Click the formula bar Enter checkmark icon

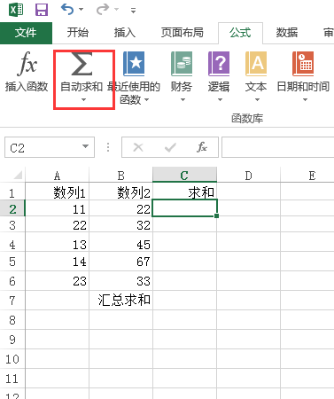170,147
